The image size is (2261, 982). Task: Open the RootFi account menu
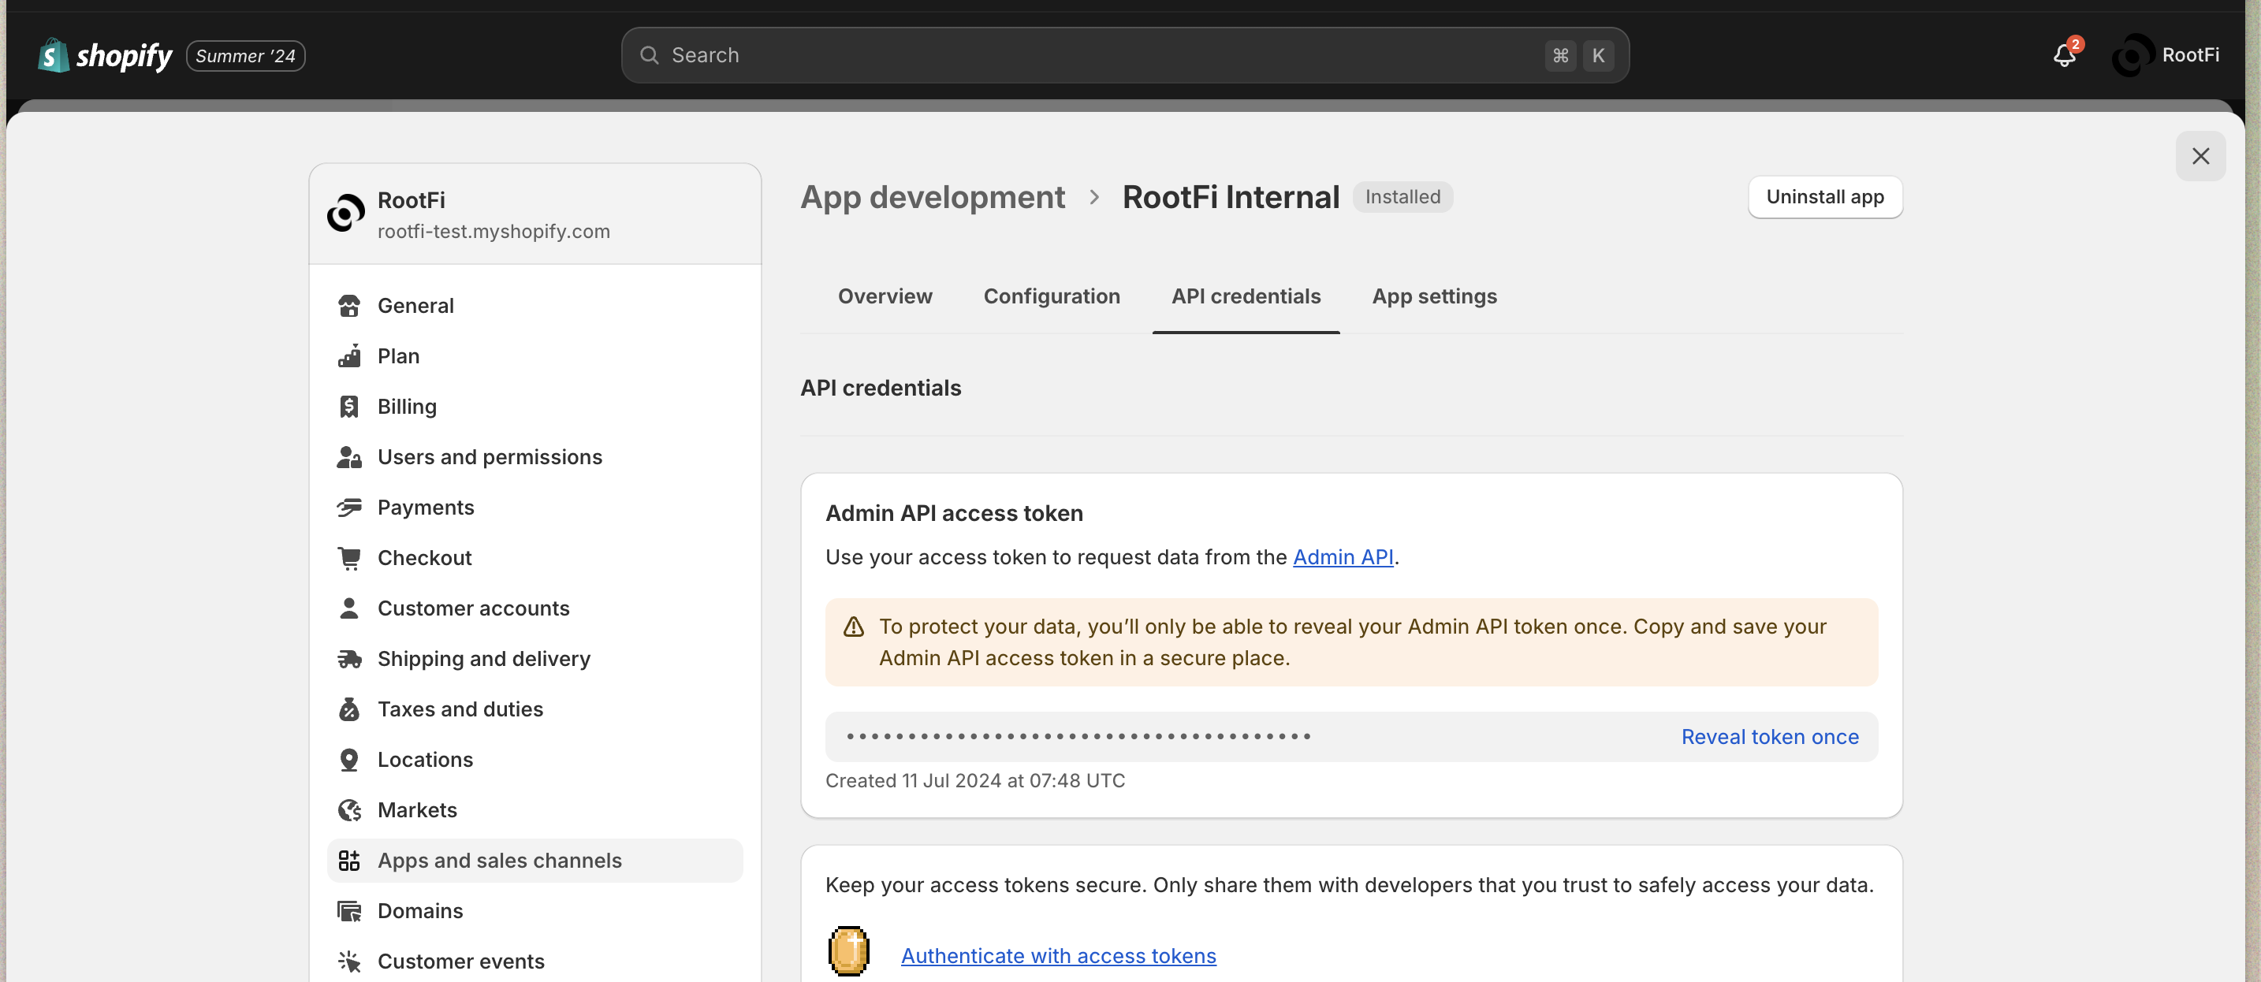click(x=2166, y=55)
